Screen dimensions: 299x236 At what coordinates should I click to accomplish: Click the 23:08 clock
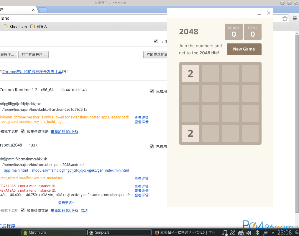click(284, 232)
